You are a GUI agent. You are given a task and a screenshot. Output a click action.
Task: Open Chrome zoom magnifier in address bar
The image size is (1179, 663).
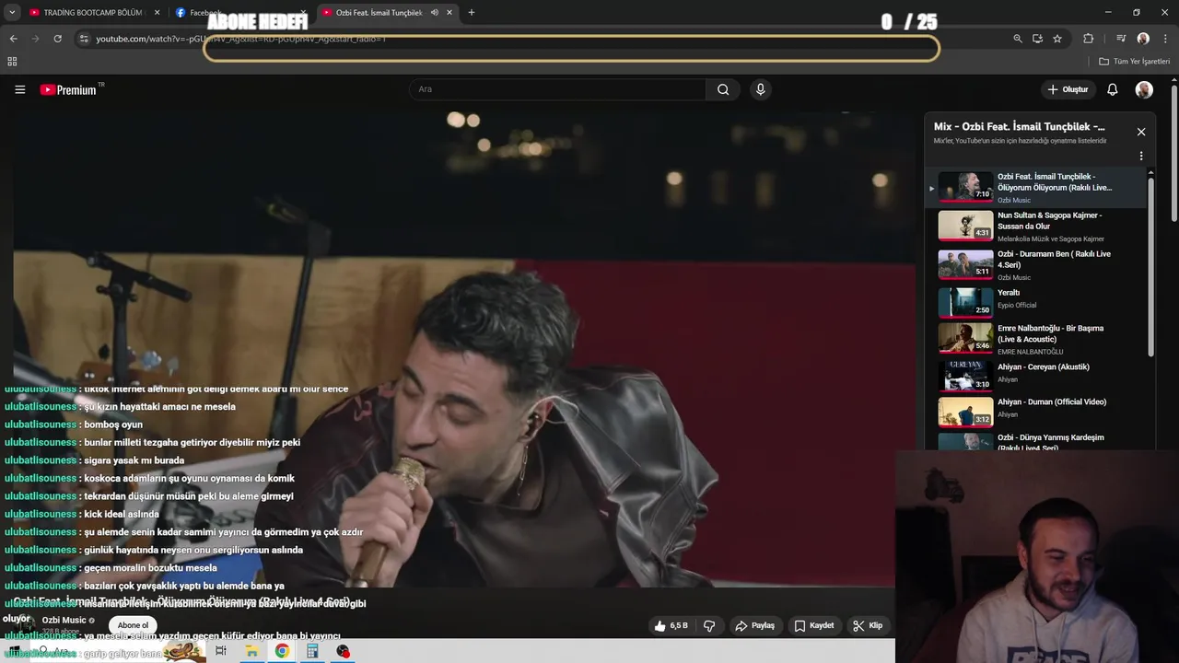[1018, 39]
